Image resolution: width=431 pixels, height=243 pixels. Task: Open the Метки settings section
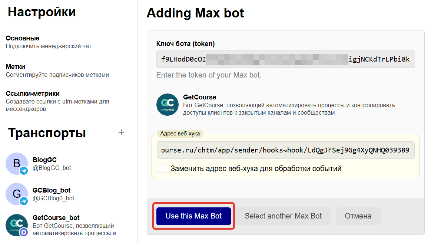click(x=16, y=67)
